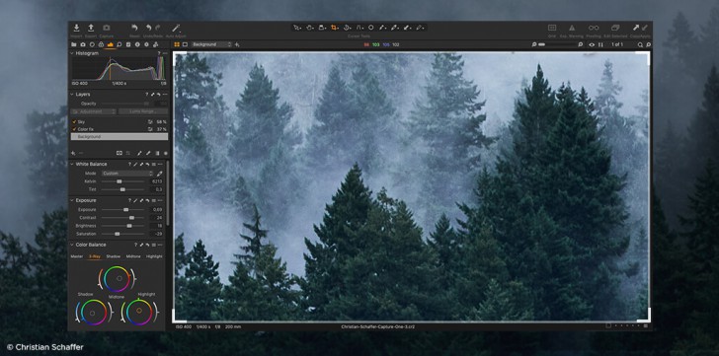Select the Keystone cursor tool
This screenshot has width=719, height=356.
pos(359,28)
